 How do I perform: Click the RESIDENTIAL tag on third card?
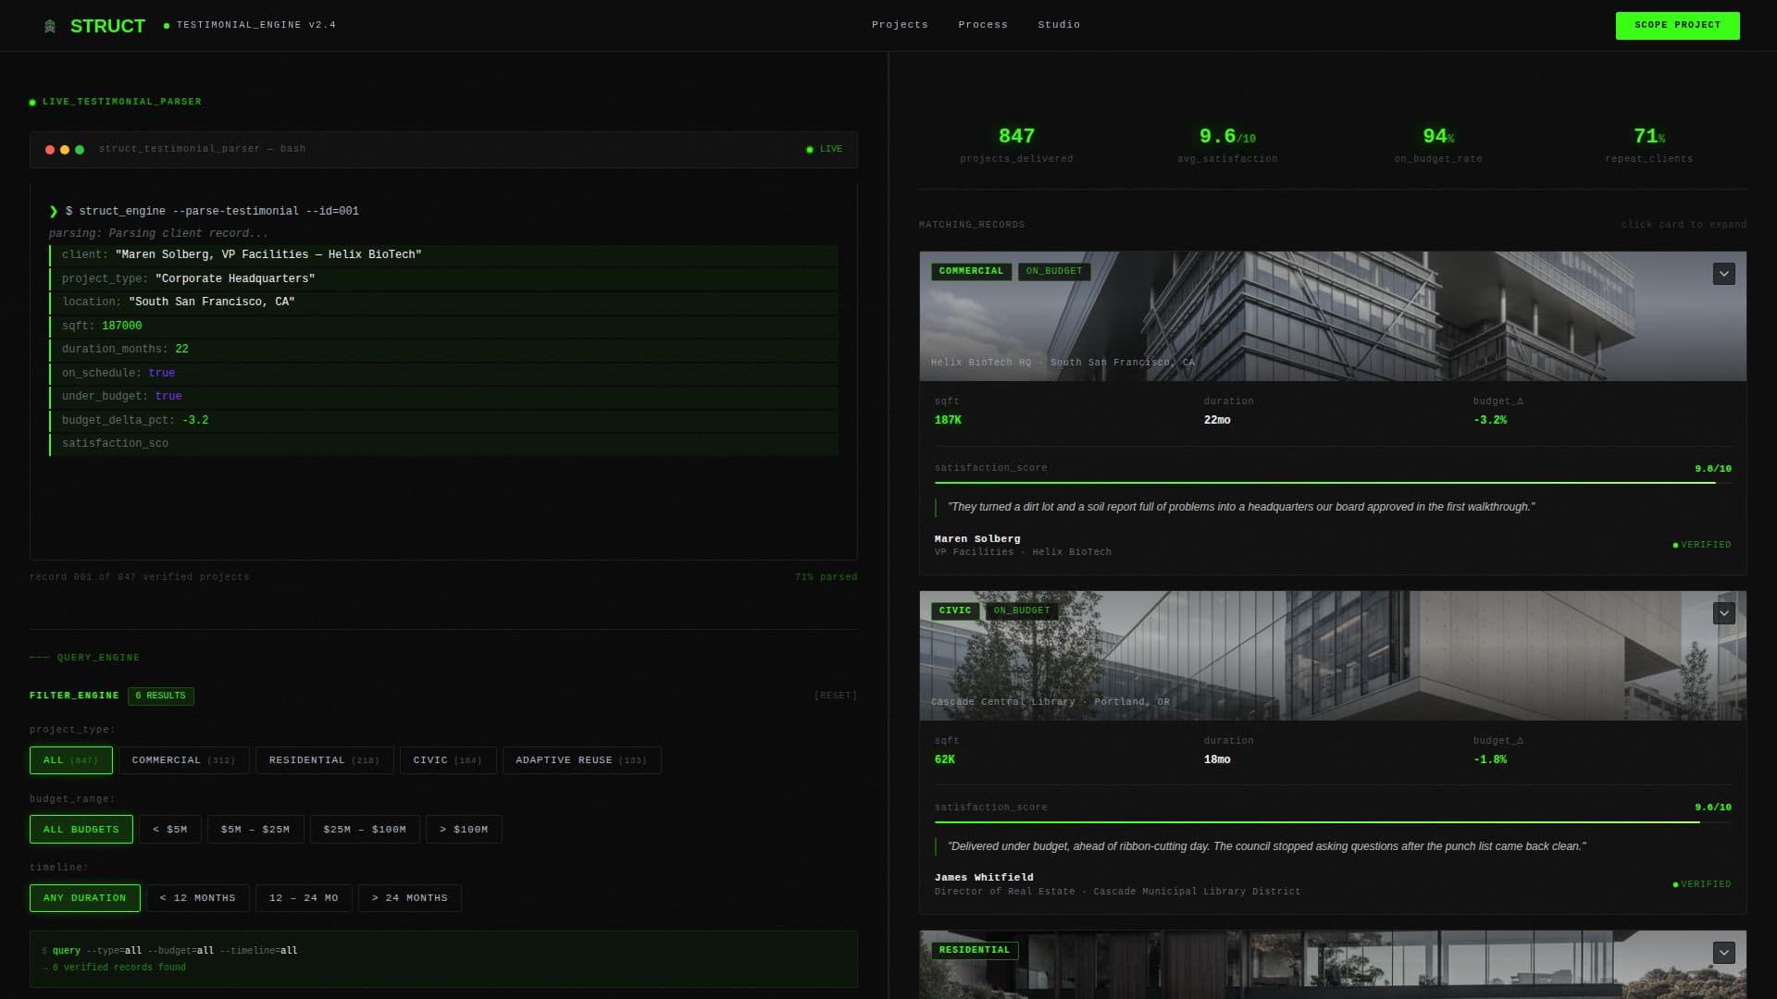click(975, 950)
